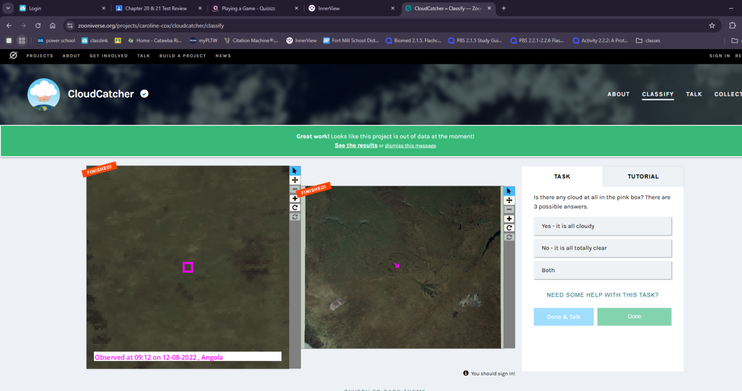This screenshot has height=391, width=742.
Task: Click the CloudCatcher project avatar
Action: click(x=44, y=94)
